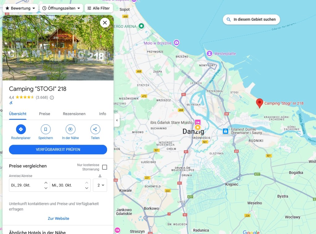Select the red Camping Stogi map pin
316x234 pixels.
(x=260, y=103)
